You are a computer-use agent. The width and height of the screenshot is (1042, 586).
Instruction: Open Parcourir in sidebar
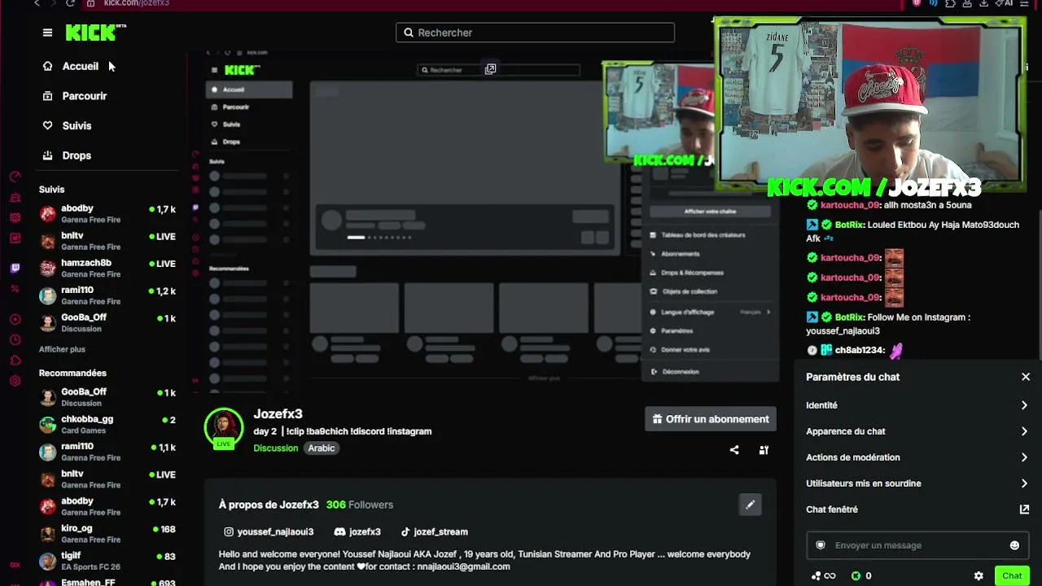tap(85, 96)
